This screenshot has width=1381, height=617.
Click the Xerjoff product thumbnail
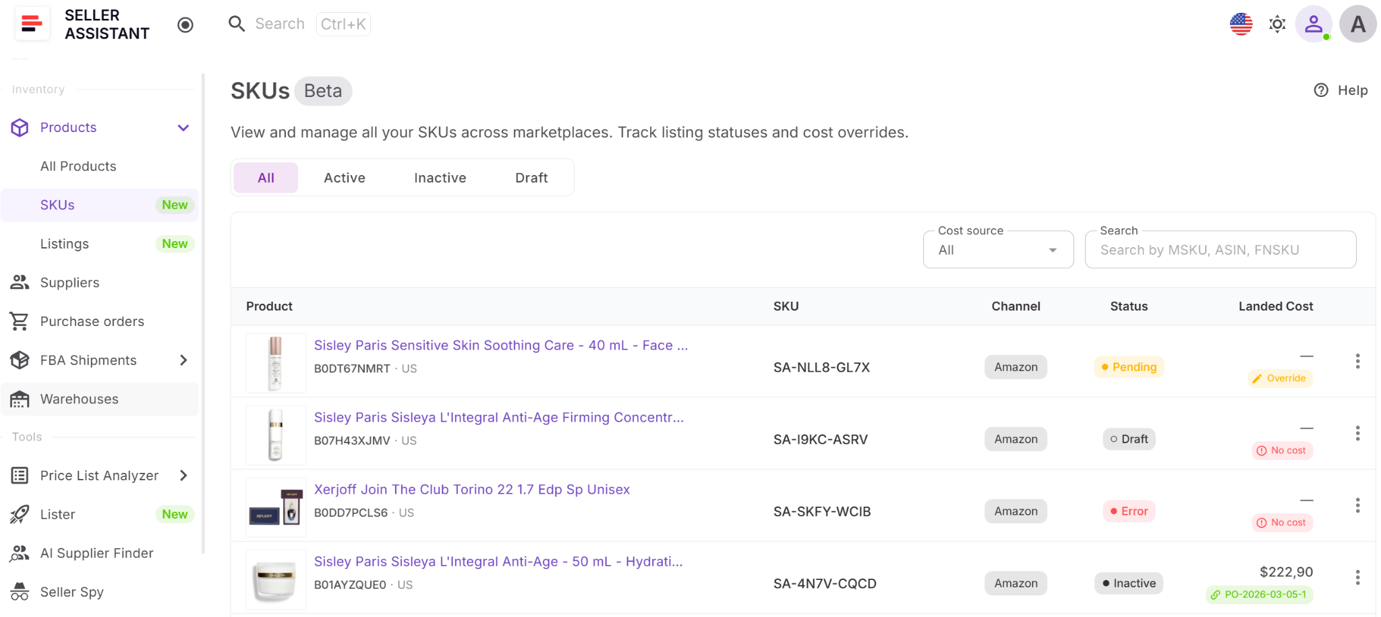click(x=276, y=507)
